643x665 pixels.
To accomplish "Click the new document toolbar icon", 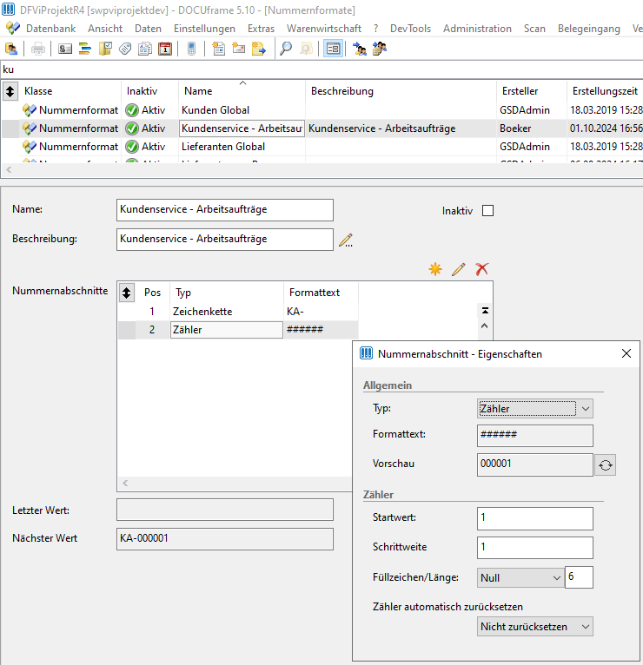I will pos(219,49).
